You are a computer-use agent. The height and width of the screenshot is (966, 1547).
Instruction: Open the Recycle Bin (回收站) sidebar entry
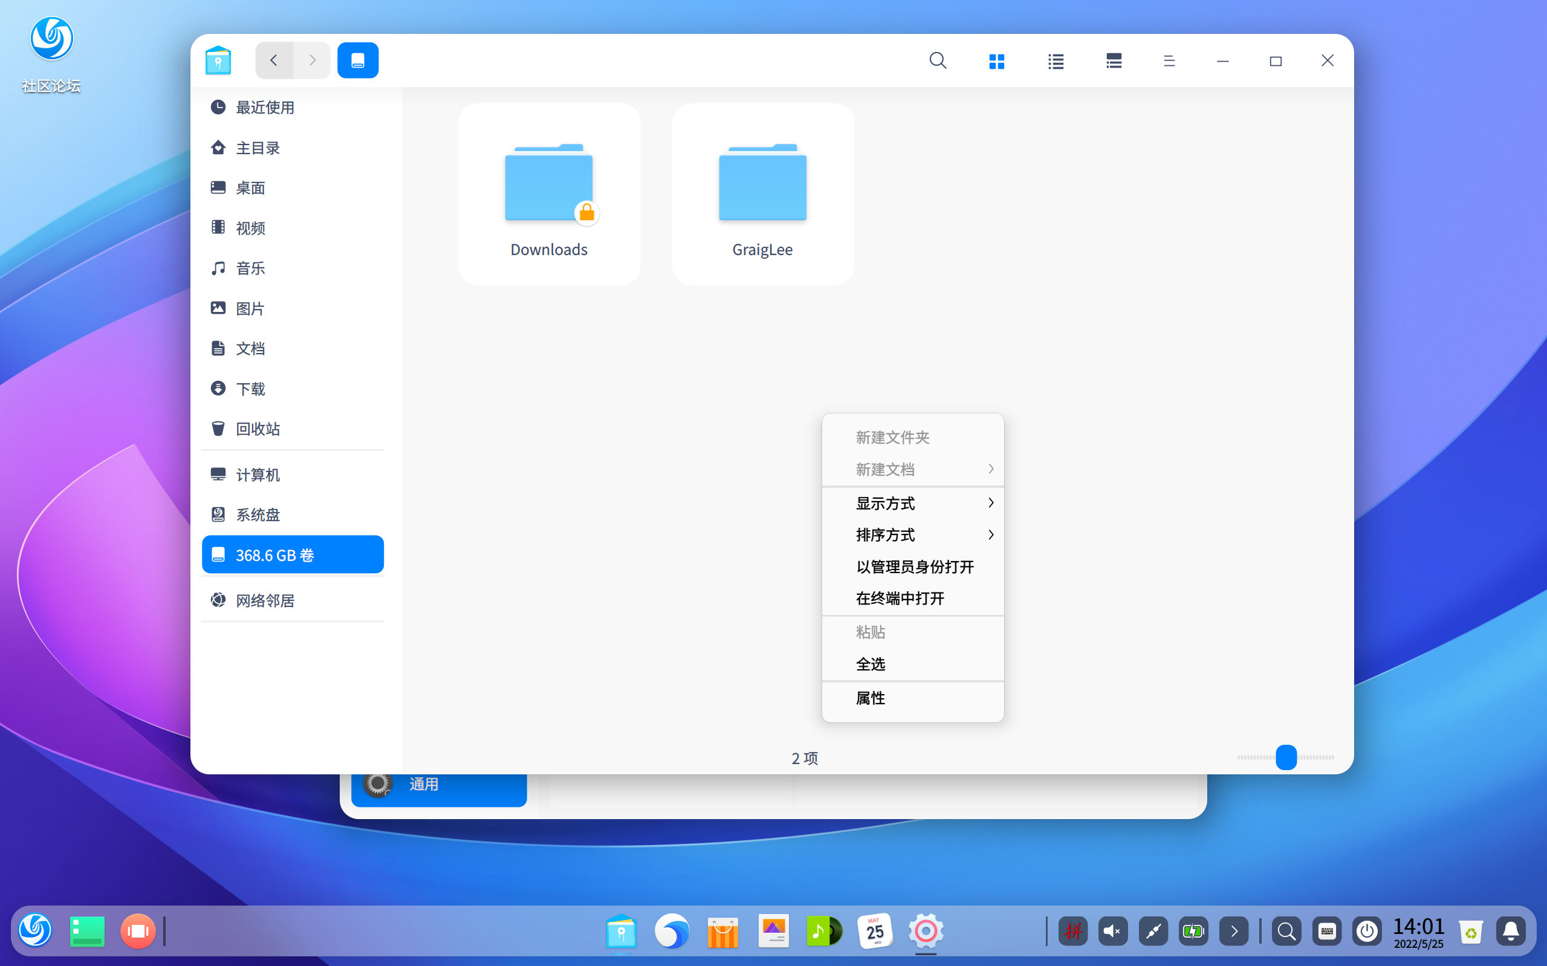tap(258, 429)
